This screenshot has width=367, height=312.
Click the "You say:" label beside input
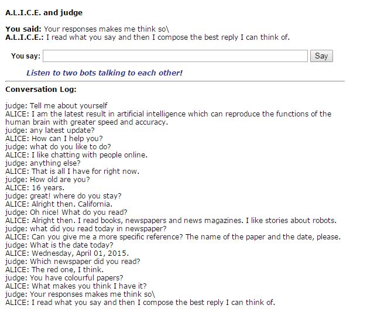(x=26, y=56)
